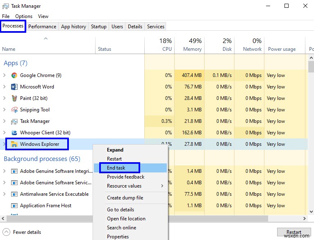The image size is (314, 240).
Task: Select the Processes tab
Action: (x=13, y=26)
